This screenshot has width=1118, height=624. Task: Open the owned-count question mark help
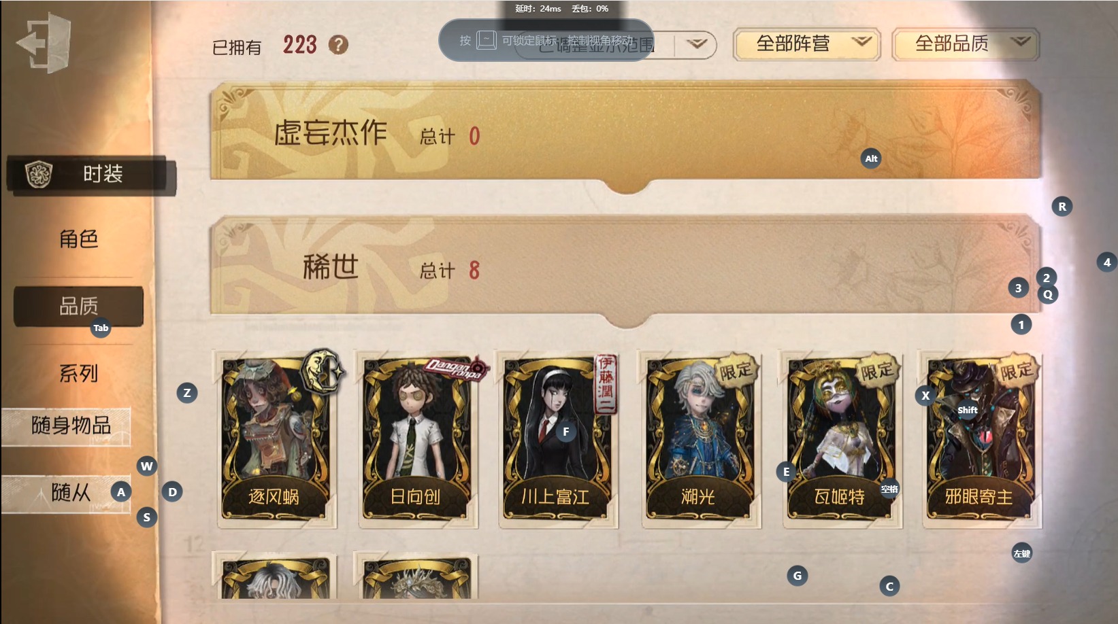338,45
